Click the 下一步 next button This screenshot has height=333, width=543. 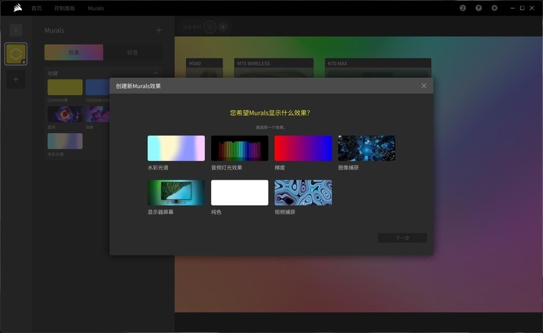click(402, 238)
